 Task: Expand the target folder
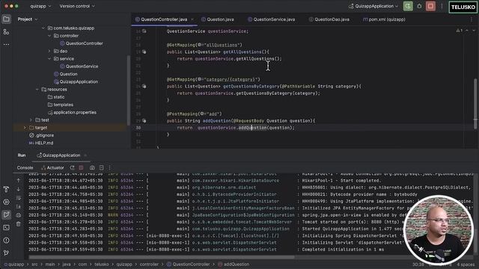(25, 128)
